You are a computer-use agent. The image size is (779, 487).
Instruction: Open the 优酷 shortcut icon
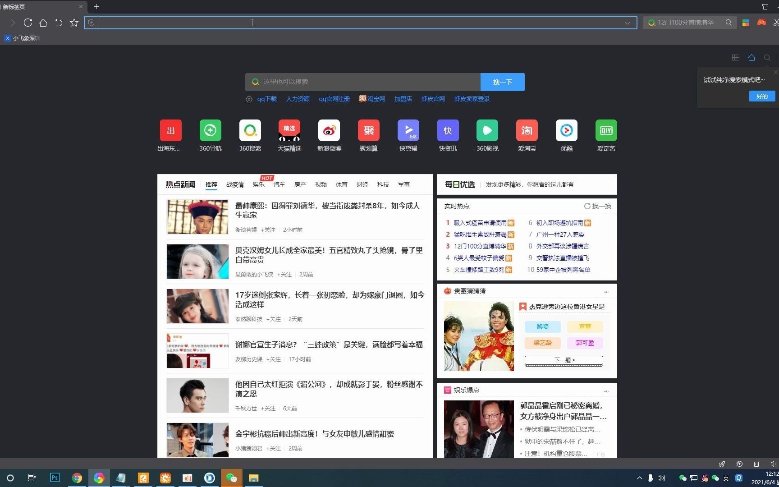[567, 131]
